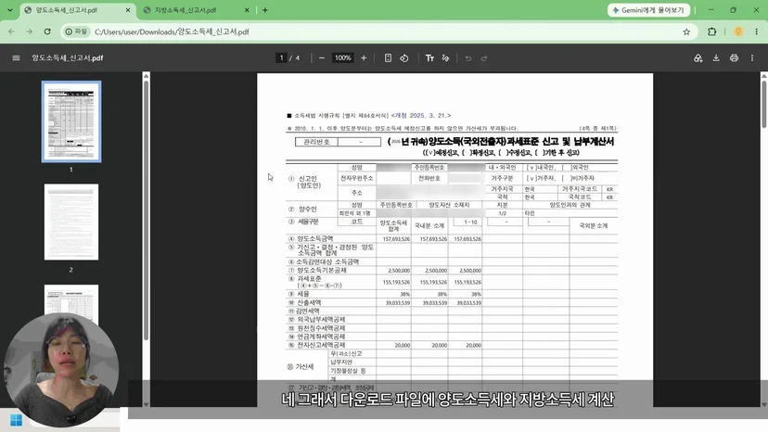Zoom out the PDF with minus button
This screenshot has width=768, height=432.
pos(322,57)
